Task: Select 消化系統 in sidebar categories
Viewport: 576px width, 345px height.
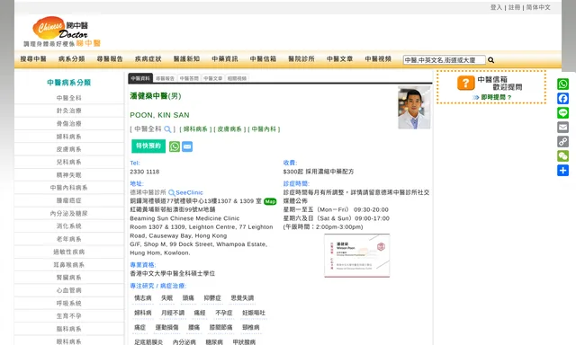Action: 69,226
